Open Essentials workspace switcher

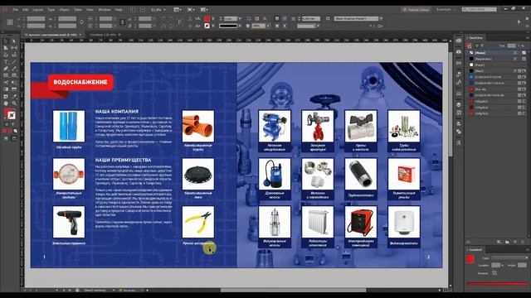click(x=446, y=9)
